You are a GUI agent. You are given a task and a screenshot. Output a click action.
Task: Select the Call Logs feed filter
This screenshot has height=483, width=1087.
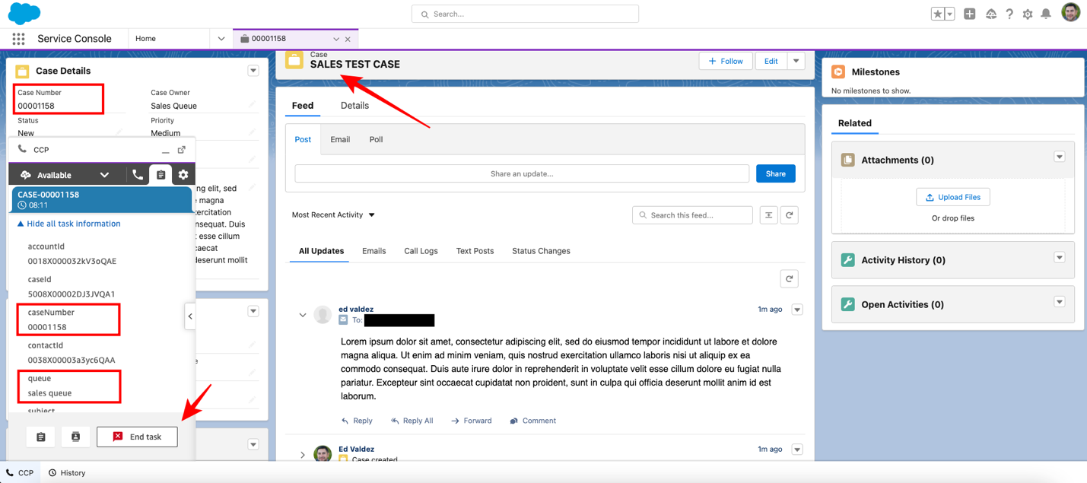tap(421, 251)
